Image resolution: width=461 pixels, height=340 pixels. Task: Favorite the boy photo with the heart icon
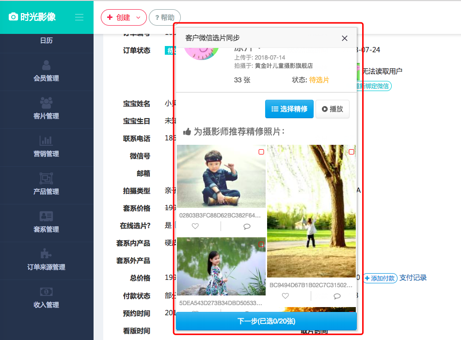click(x=195, y=226)
